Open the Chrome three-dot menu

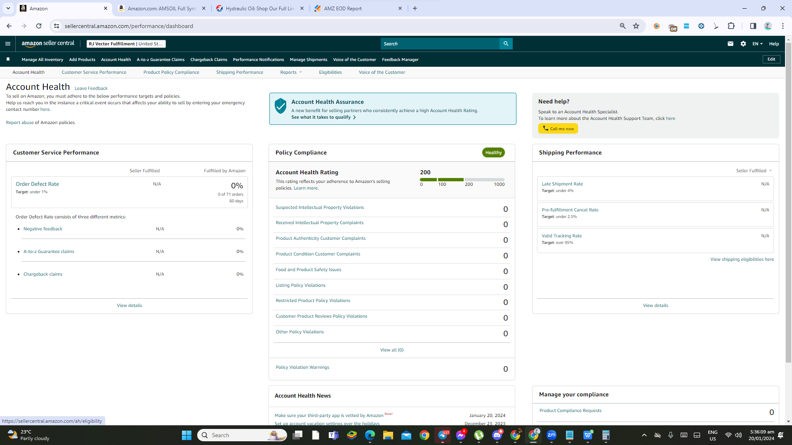pos(783,26)
